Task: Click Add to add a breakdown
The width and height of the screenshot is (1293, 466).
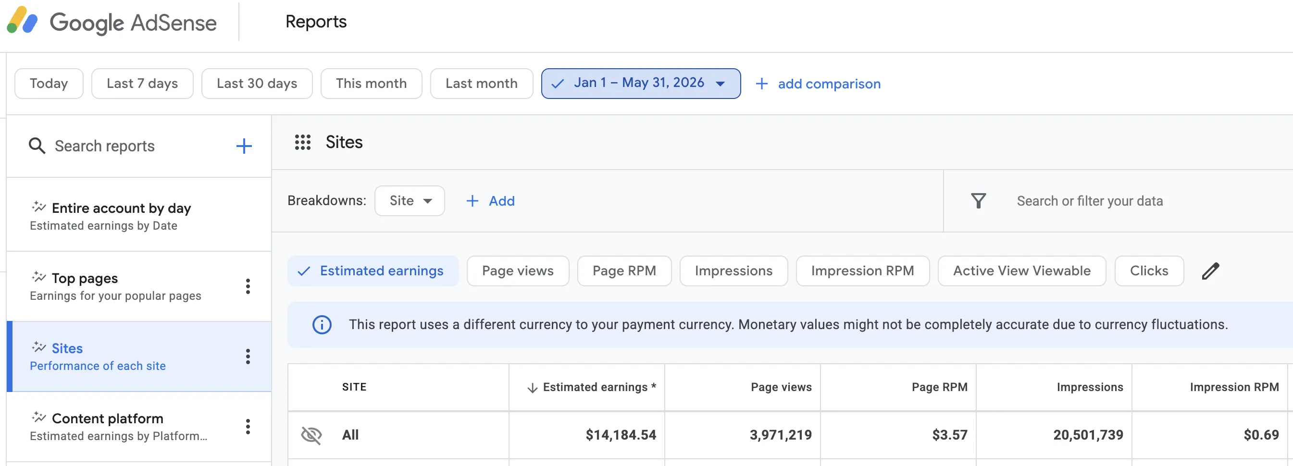Action: point(490,201)
